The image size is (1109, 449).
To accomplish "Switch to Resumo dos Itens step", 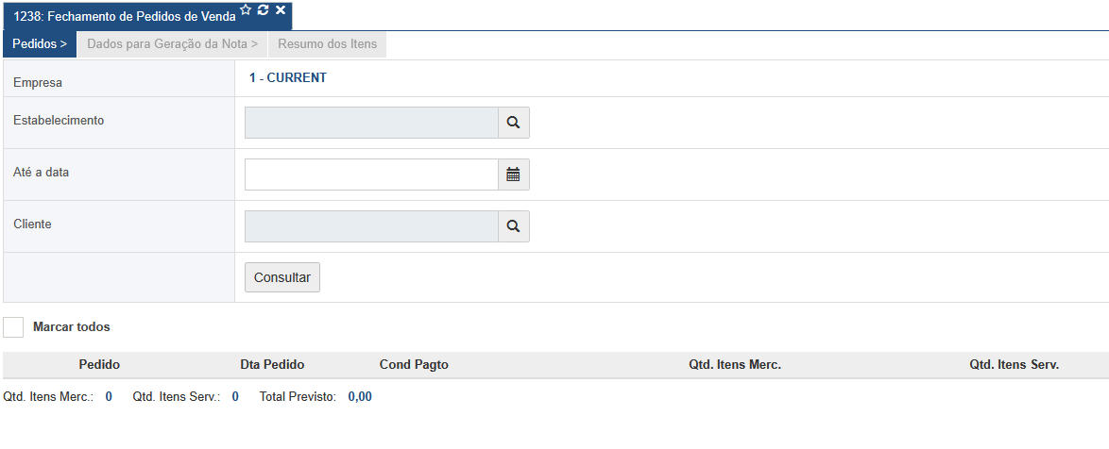I will click(328, 43).
